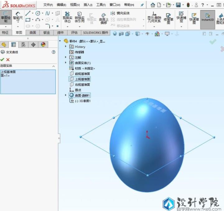Open the 帮助(H) menu
Viewport: 224px width, 211px height.
tap(129, 5)
